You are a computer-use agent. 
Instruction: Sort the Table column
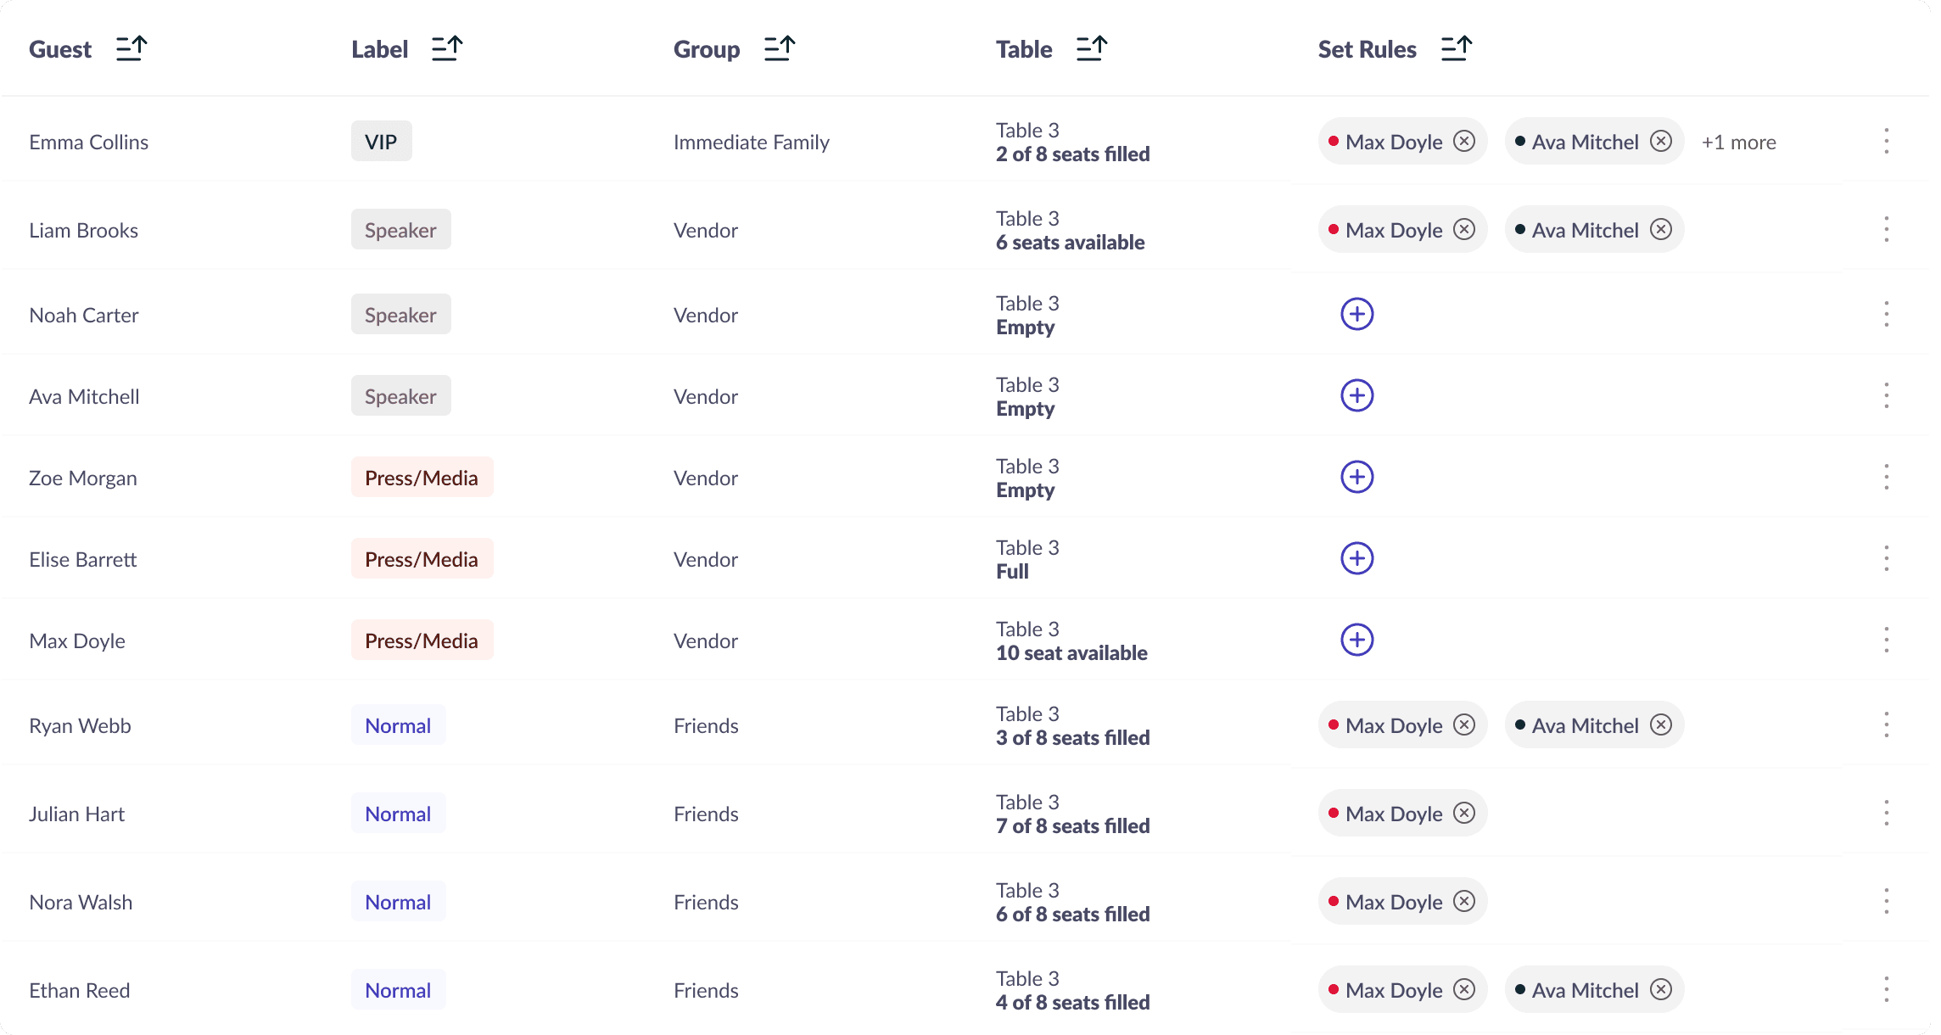(x=1092, y=49)
